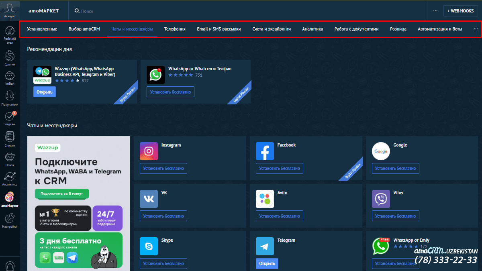Click the amoМАРКЕТ header title
The width and height of the screenshot is (482, 271).
(x=44, y=11)
